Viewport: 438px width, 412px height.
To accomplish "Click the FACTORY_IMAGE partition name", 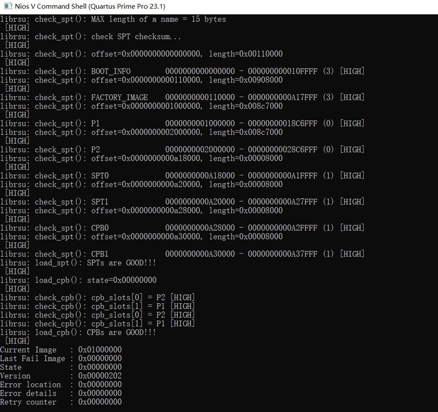I will tap(119, 97).
